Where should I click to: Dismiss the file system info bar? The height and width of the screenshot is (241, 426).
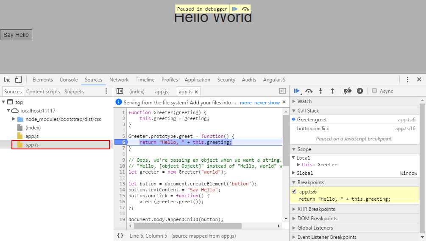(284, 102)
